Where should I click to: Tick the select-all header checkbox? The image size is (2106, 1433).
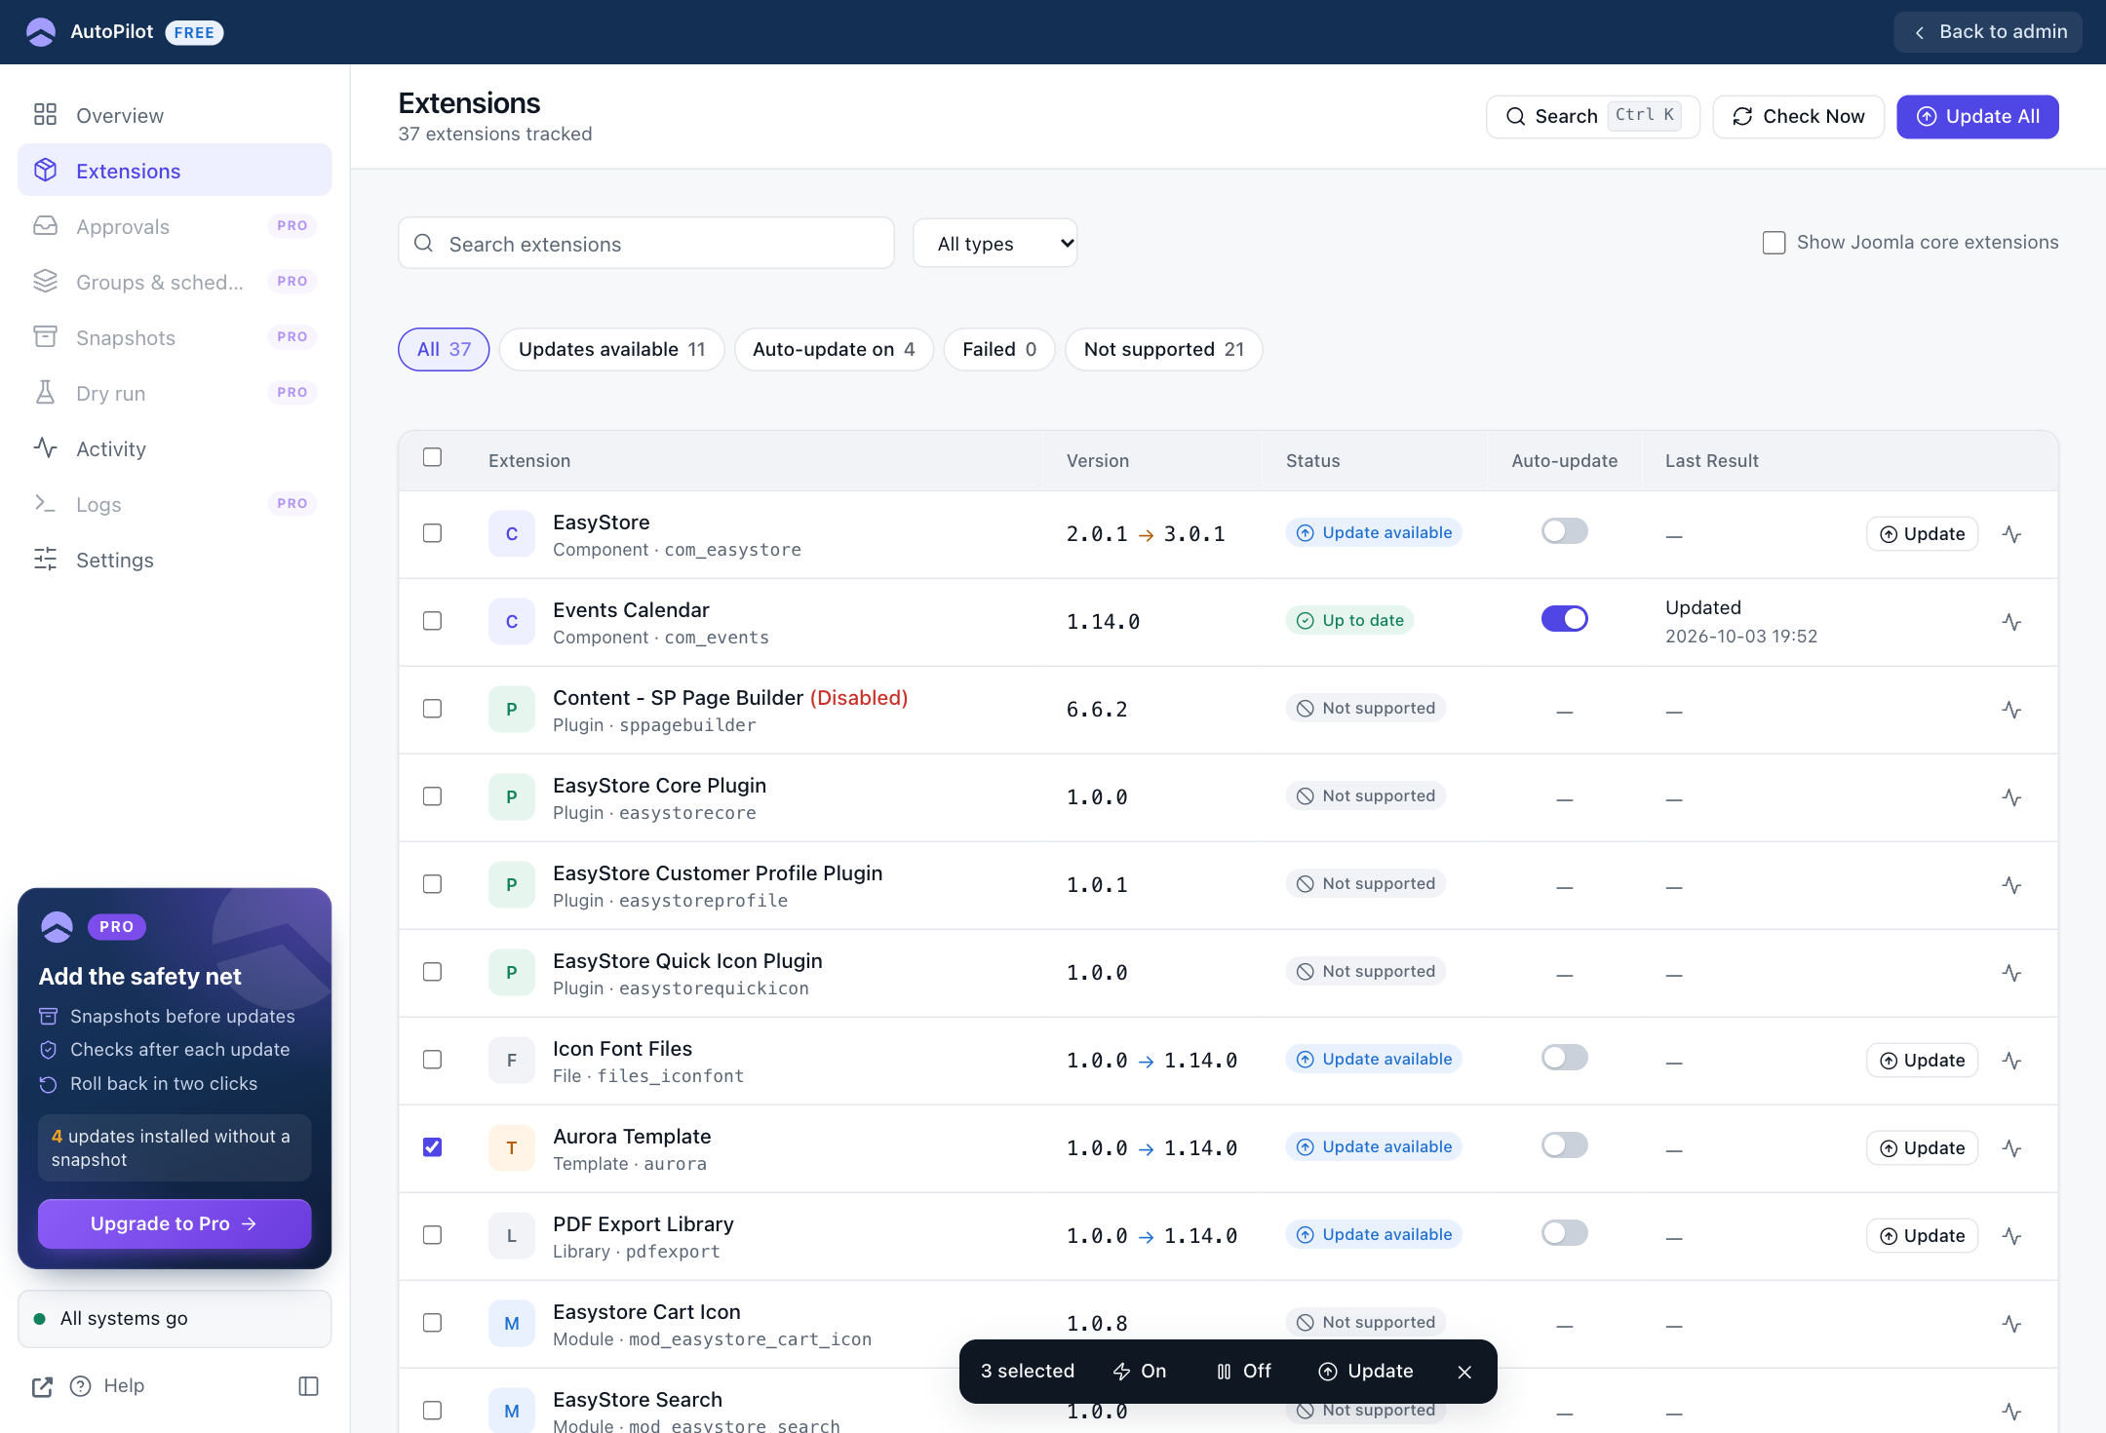point(432,457)
